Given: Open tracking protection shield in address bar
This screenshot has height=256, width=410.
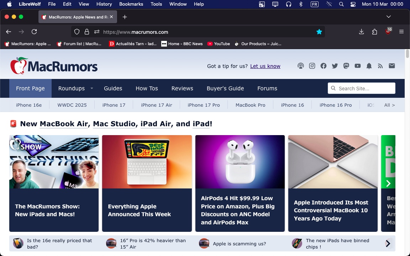Looking at the screenshot, I should tap(77, 32).
